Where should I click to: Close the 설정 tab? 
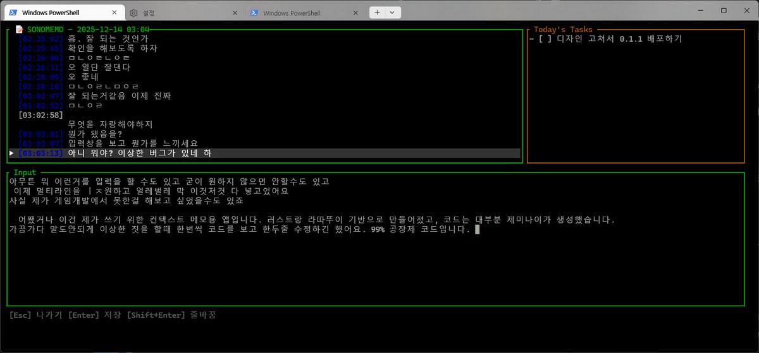click(x=234, y=12)
